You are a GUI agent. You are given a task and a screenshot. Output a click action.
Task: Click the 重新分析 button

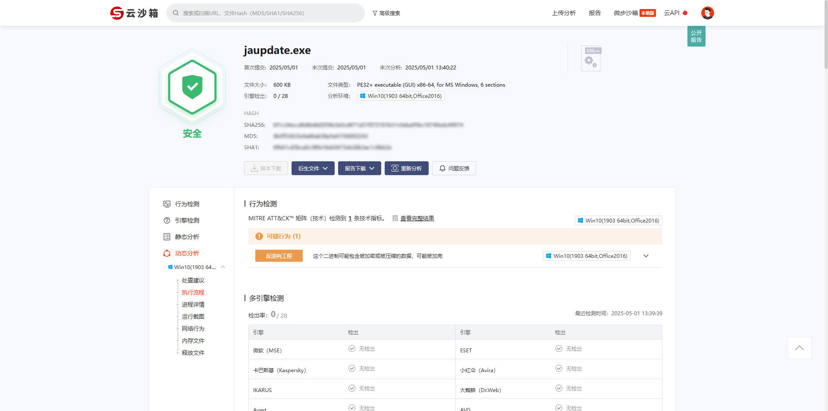click(x=407, y=168)
